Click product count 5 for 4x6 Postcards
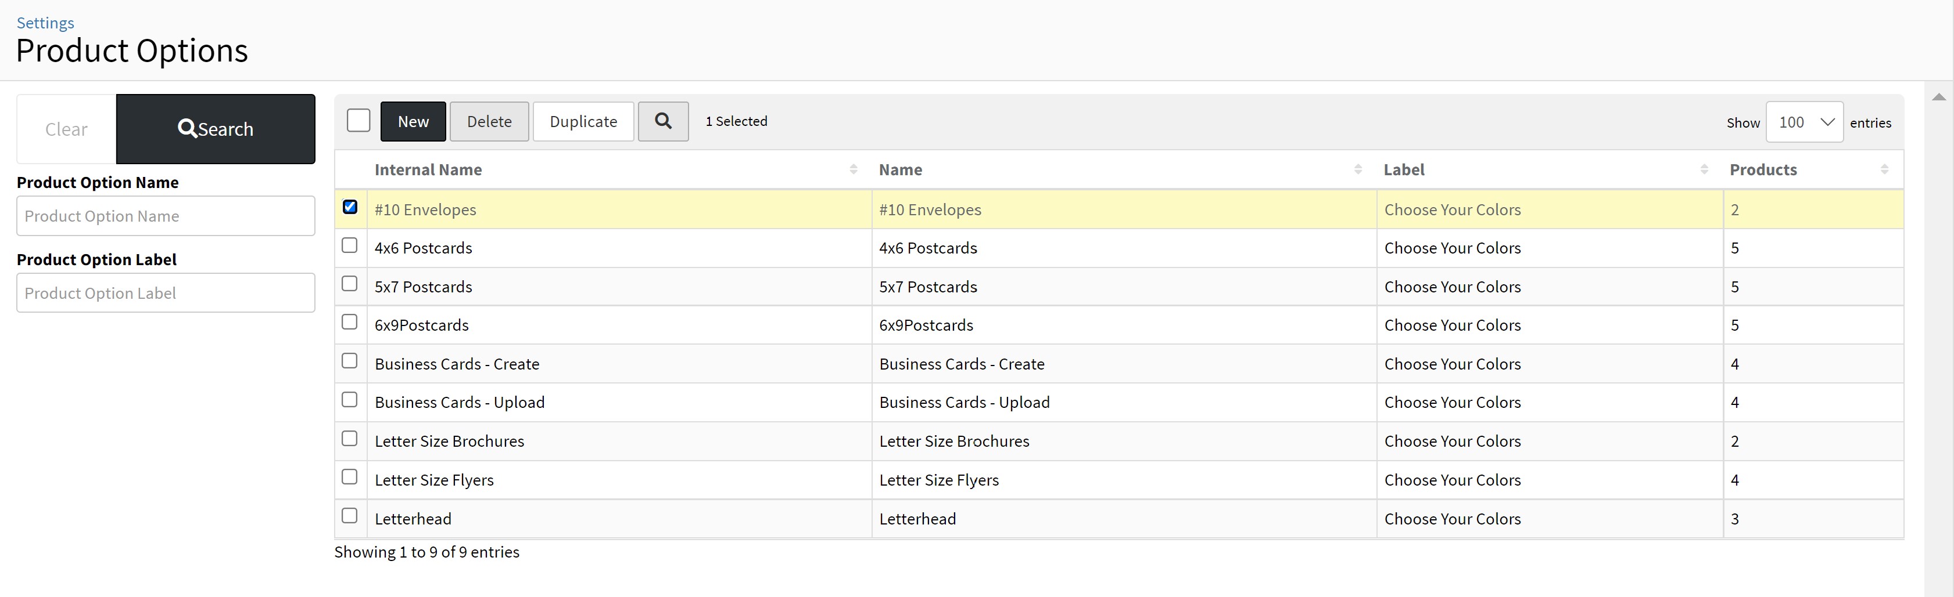The image size is (1954, 597). (1735, 248)
